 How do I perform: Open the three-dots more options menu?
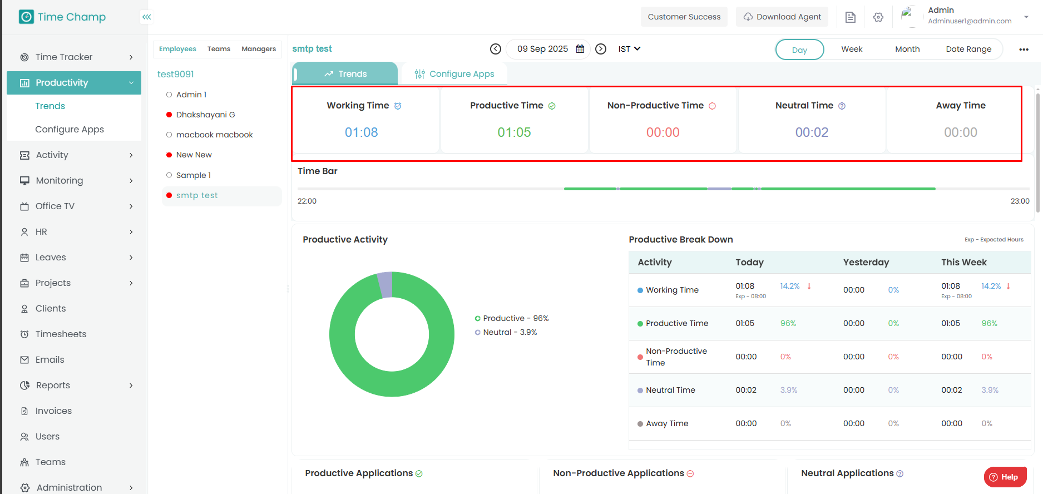click(x=1024, y=50)
